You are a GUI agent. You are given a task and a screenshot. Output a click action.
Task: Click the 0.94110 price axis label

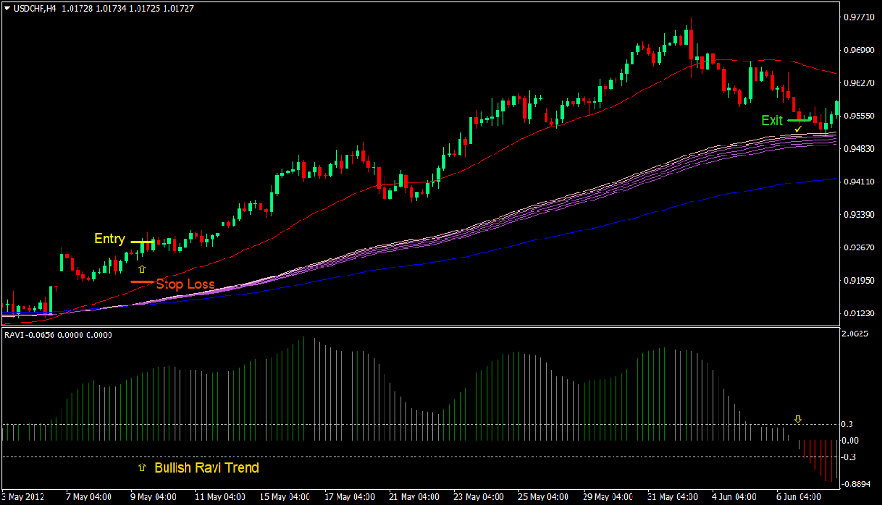point(859,182)
